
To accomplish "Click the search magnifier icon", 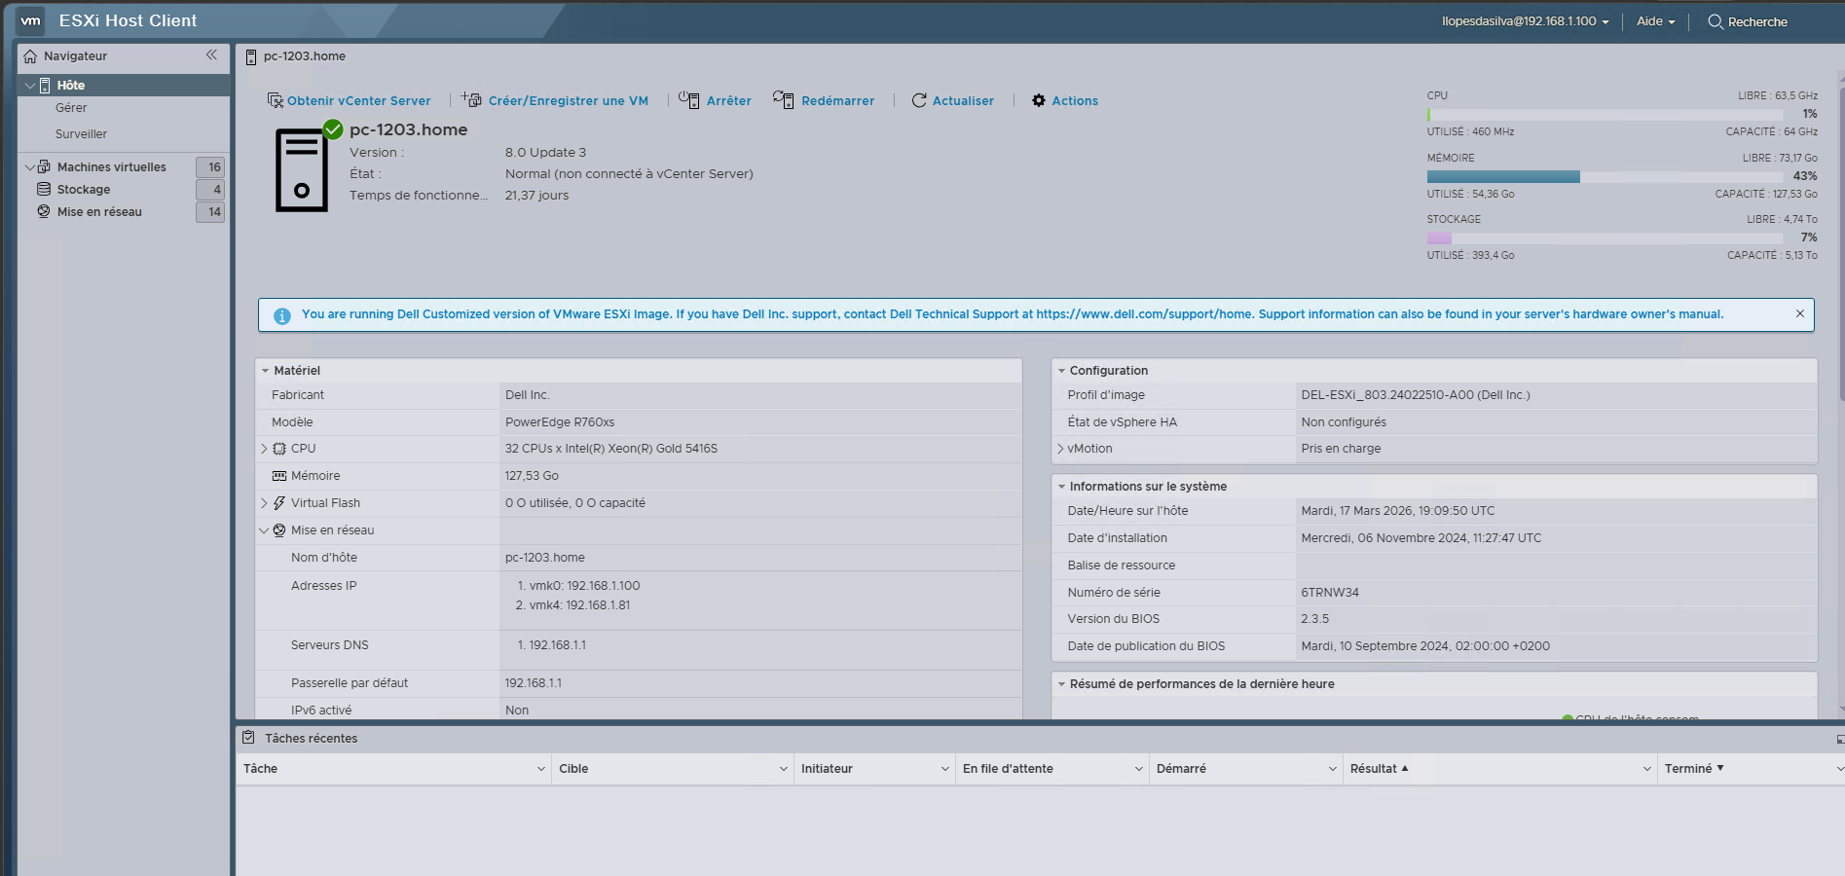I will coord(1716,21).
